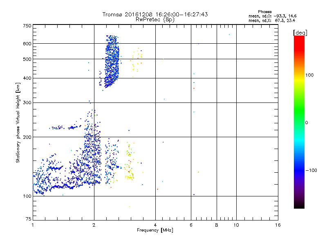
Task: Click the y-axis tick label "75"
Action: tap(29, 219)
